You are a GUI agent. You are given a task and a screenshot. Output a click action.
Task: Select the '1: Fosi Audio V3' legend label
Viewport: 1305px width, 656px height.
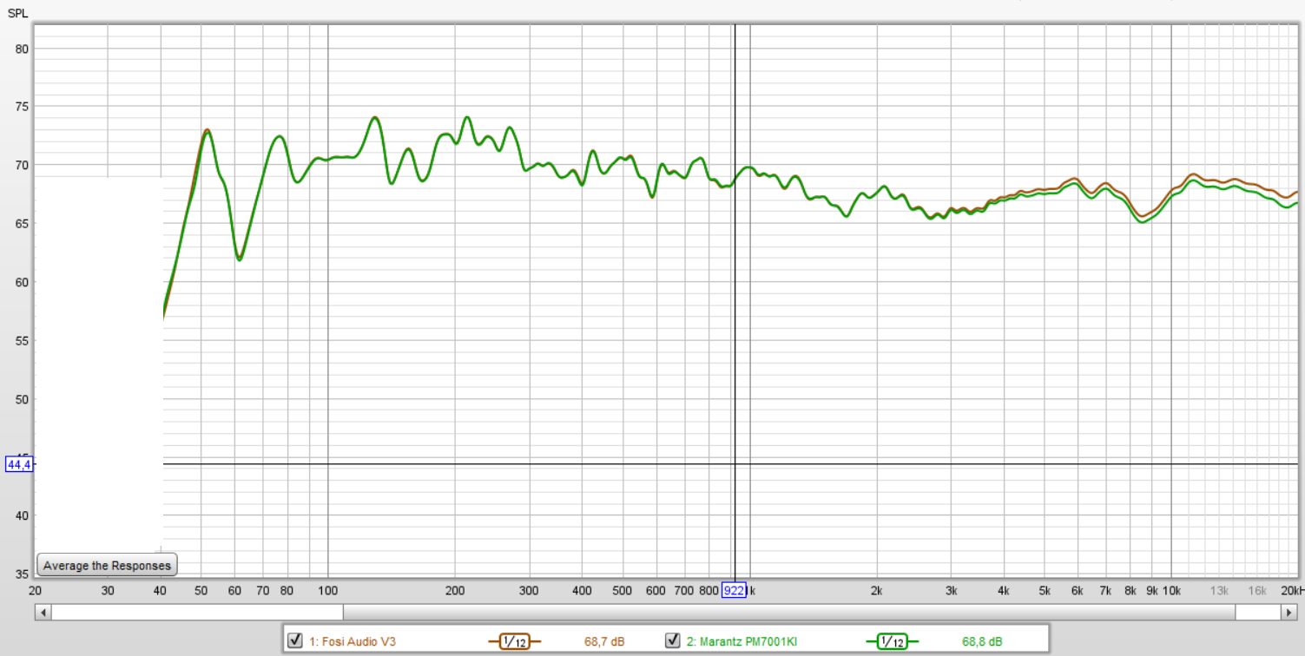tap(353, 642)
